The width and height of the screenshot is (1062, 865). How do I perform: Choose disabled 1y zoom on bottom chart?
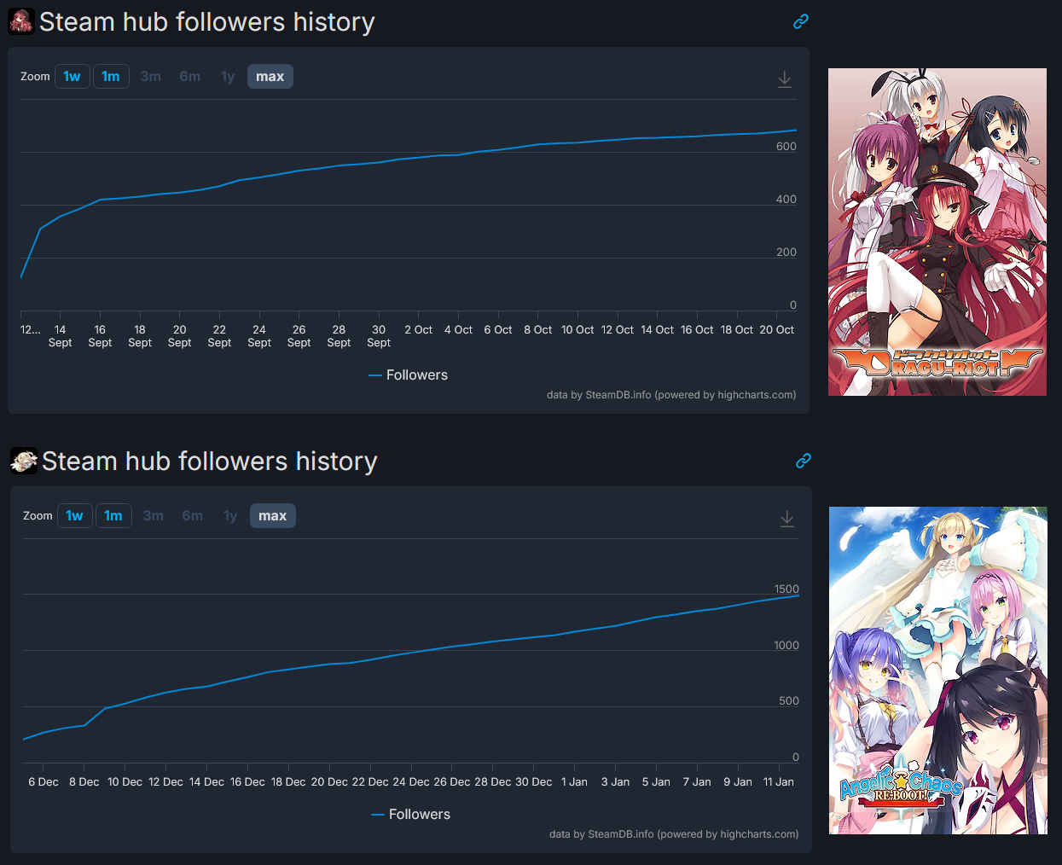click(x=230, y=516)
